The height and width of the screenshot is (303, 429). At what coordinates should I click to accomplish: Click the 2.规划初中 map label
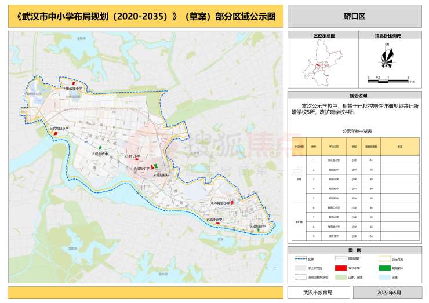[x=100, y=154]
